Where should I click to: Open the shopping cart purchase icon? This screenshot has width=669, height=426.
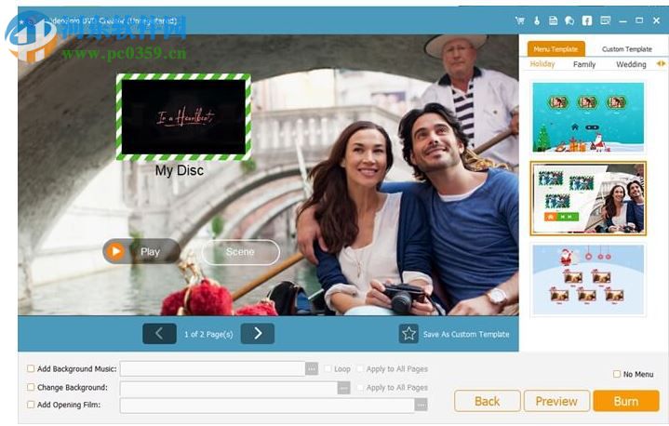pos(520,20)
